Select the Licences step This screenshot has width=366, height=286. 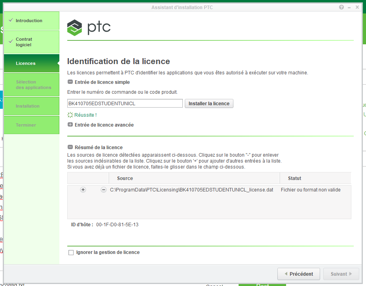32,63
